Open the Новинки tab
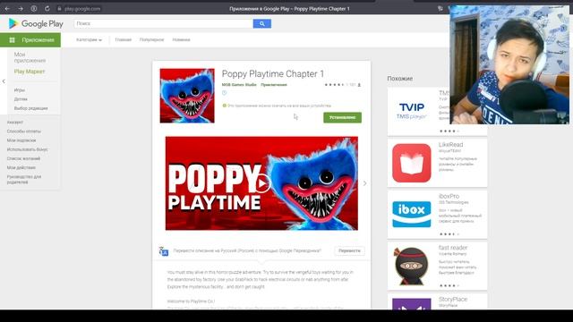The image size is (573, 322). tap(181, 39)
